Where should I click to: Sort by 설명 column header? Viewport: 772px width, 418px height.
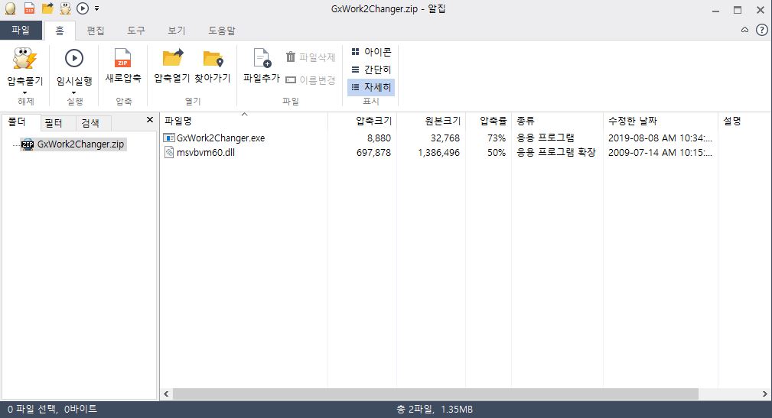point(744,121)
